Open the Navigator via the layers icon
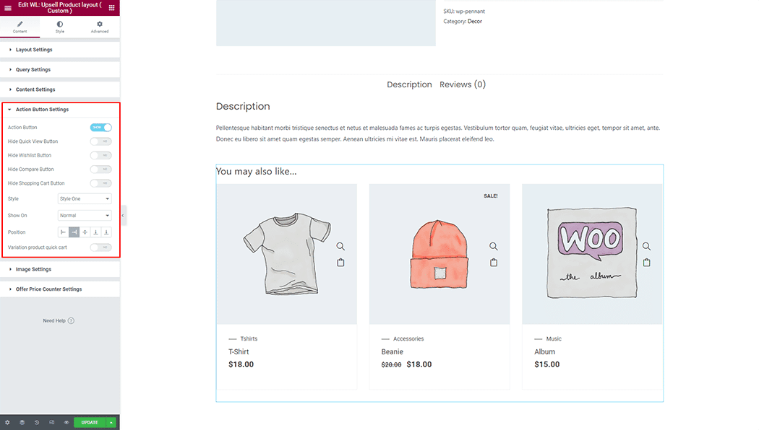The image size is (759, 430). pyautogui.click(x=21, y=422)
